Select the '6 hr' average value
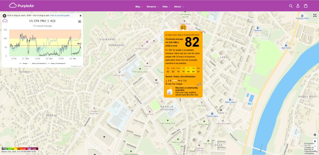This screenshot has width=319, height=155. pyautogui.click(x=188, y=70)
